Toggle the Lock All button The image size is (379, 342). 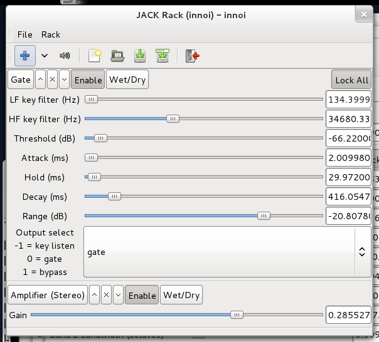tap(351, 80)
